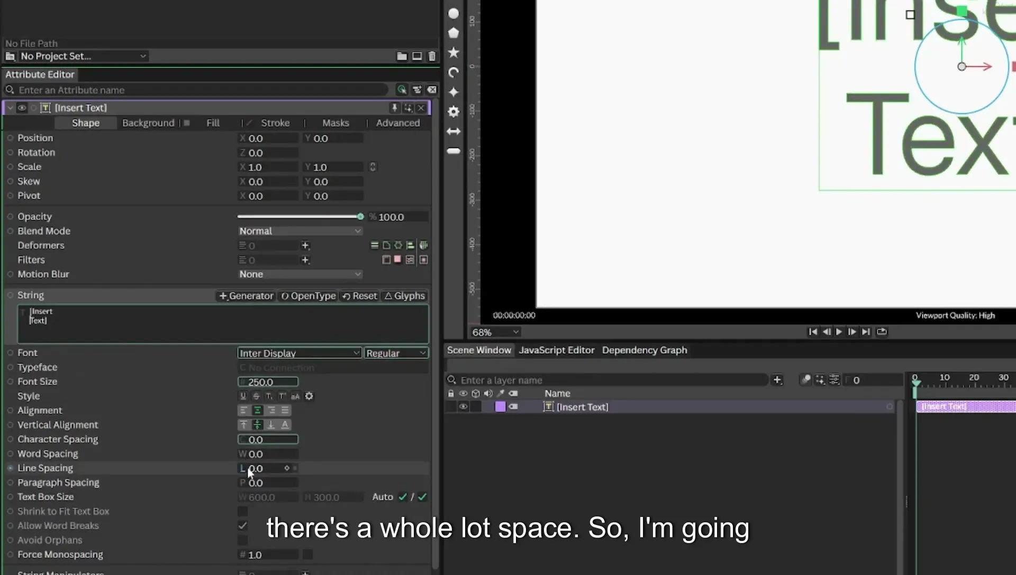This screenshot has width=1016, height=575.
Task: Select the Cog shape tool
Action: coord(453,112)
